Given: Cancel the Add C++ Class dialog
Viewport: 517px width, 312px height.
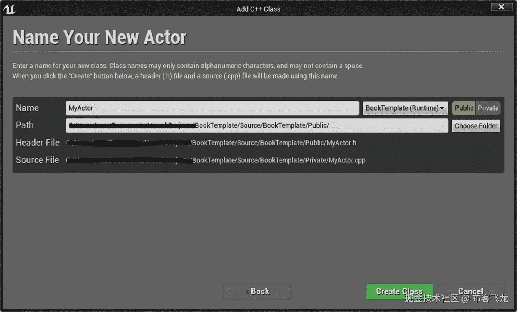Looking at the screenshot, I should pos(471,291).
